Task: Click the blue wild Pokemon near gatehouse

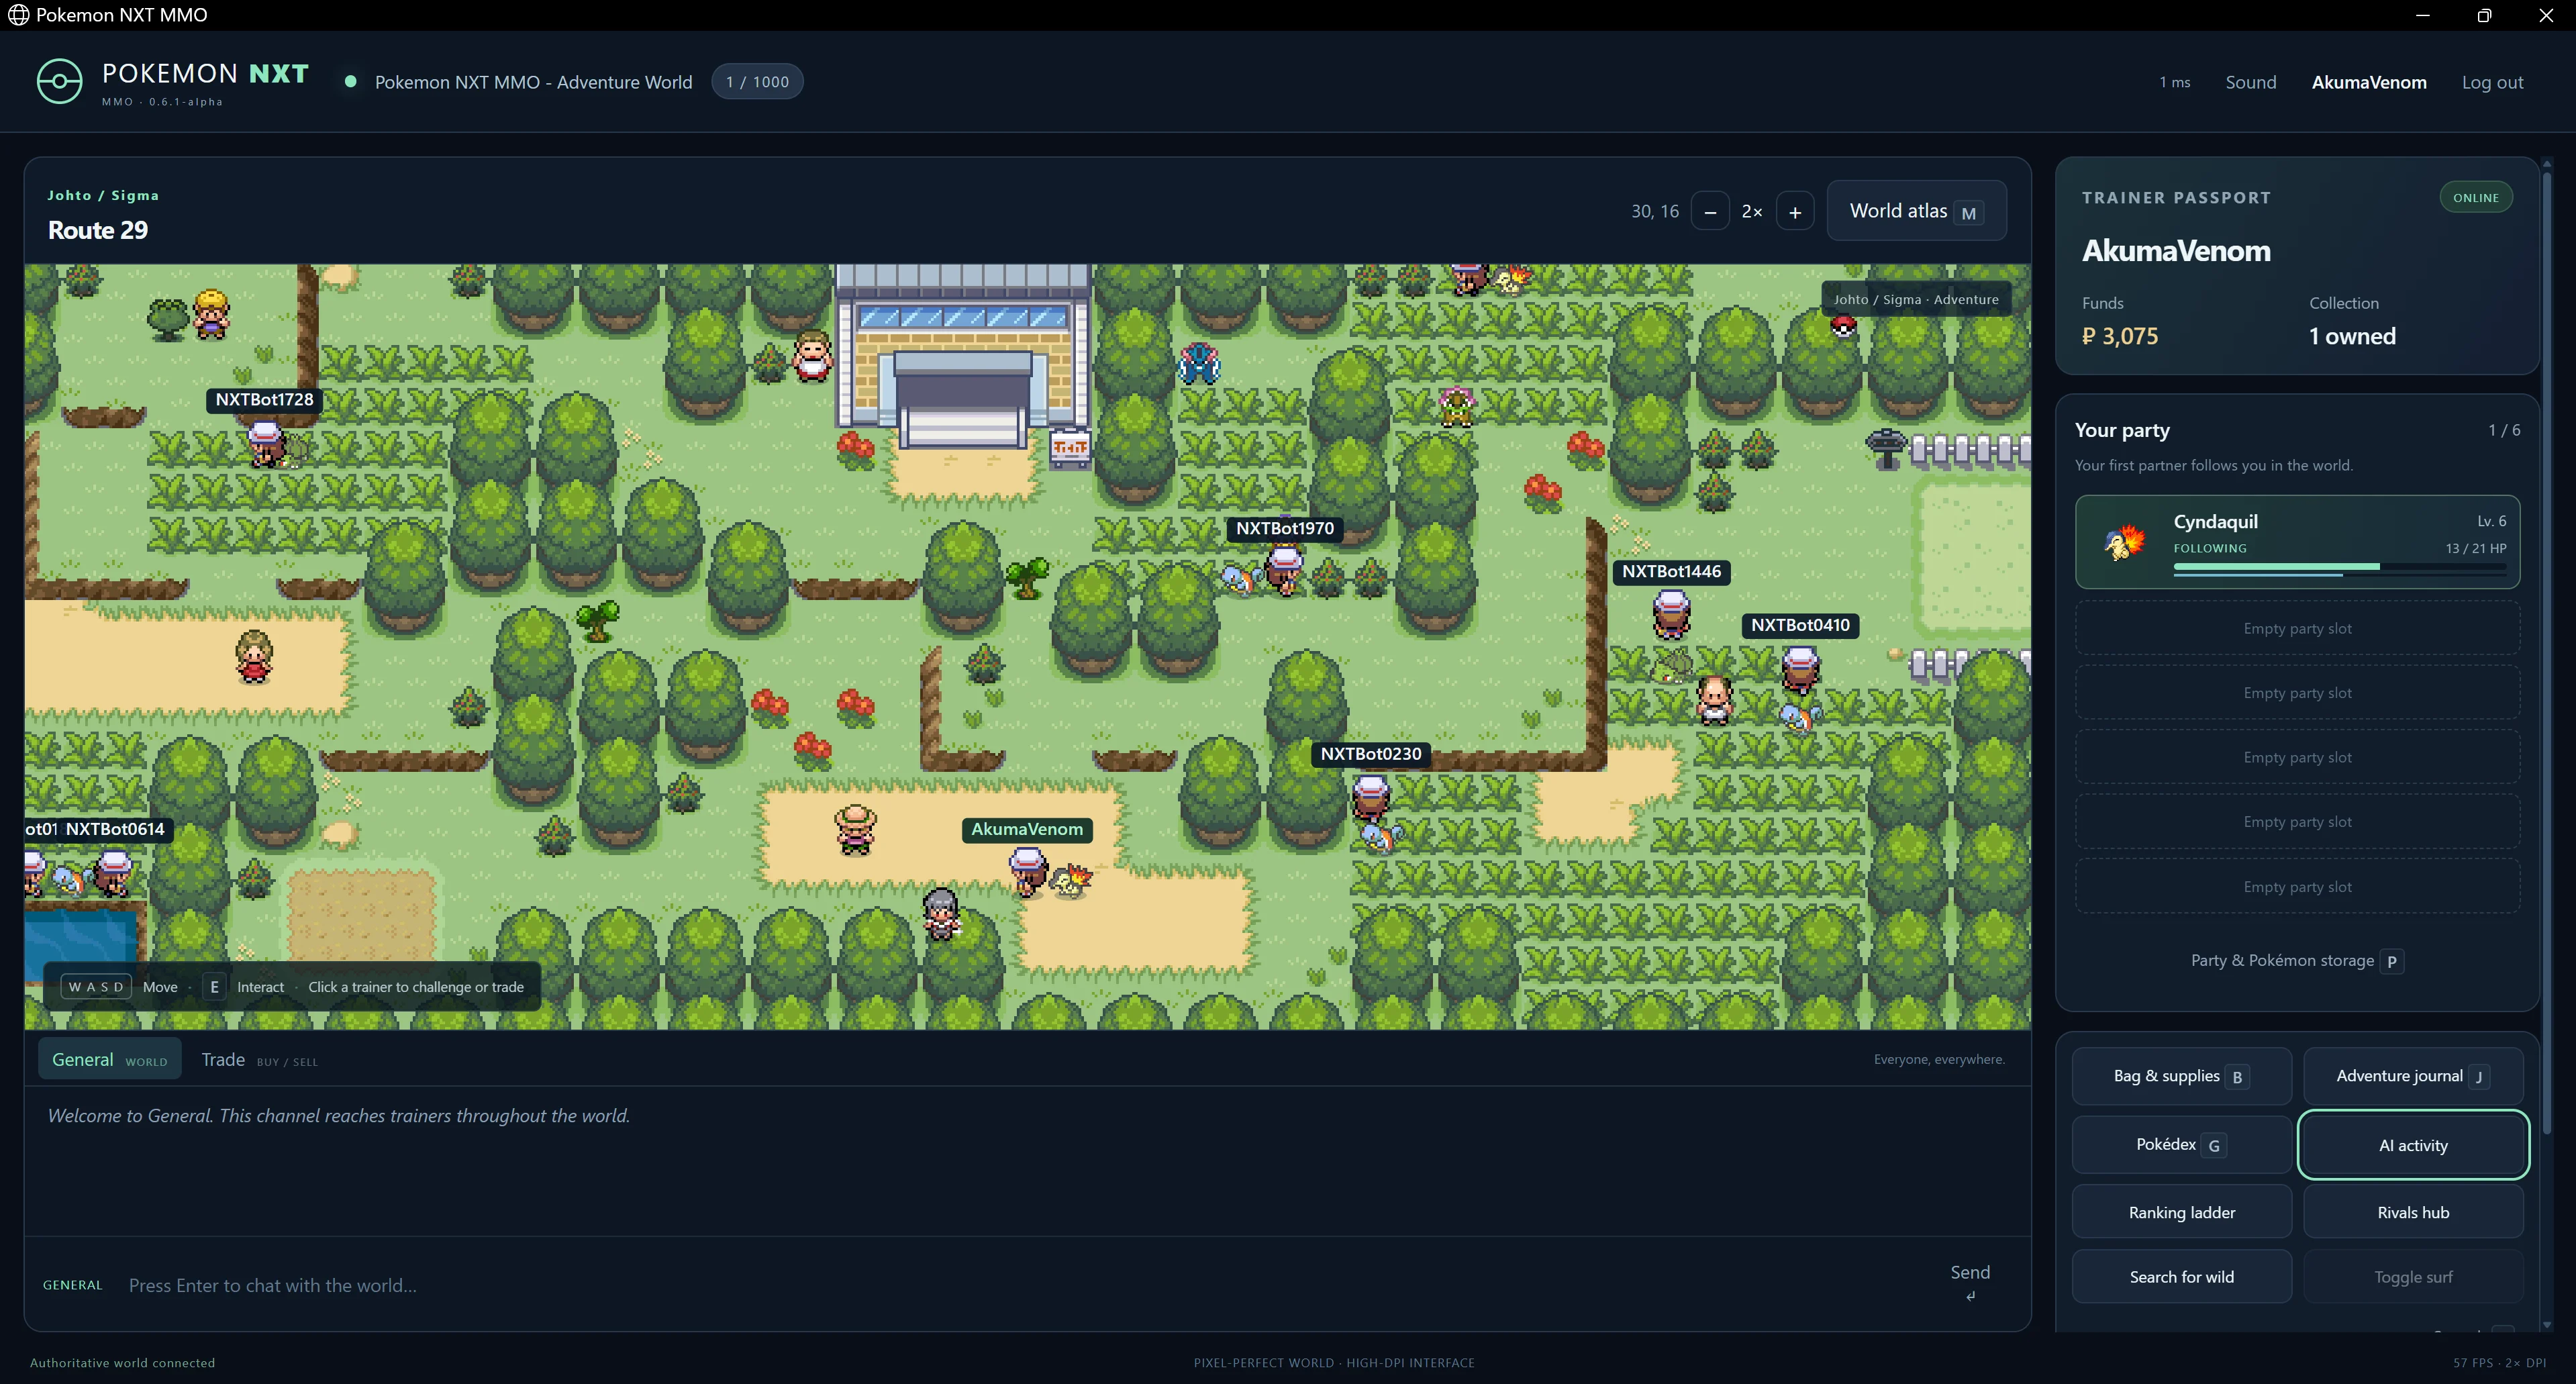Action: click(1199, 363)
